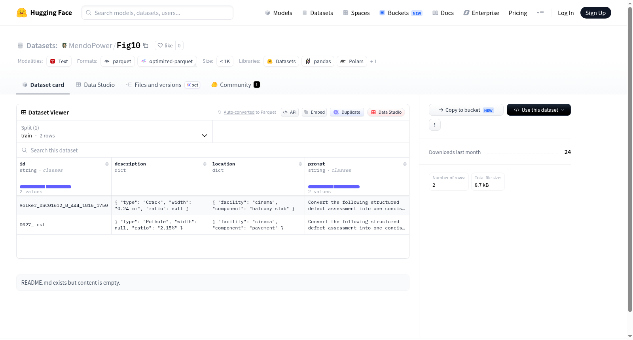Click the pavement location cell
The height and width of the screenshot is (340, 633).
(x=257, y=225)
